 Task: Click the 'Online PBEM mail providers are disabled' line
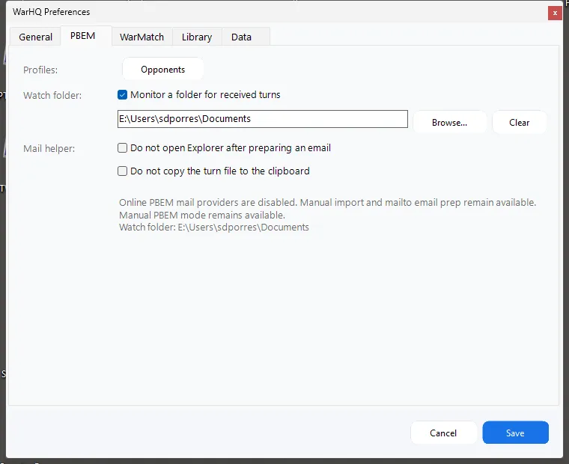[x=327, y=202]
